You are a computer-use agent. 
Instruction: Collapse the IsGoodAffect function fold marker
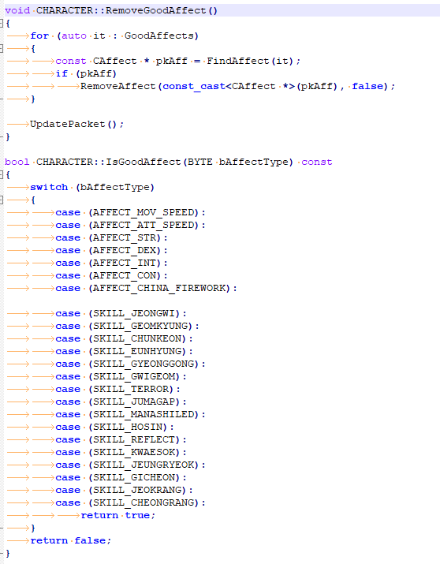tap(2, 175)
